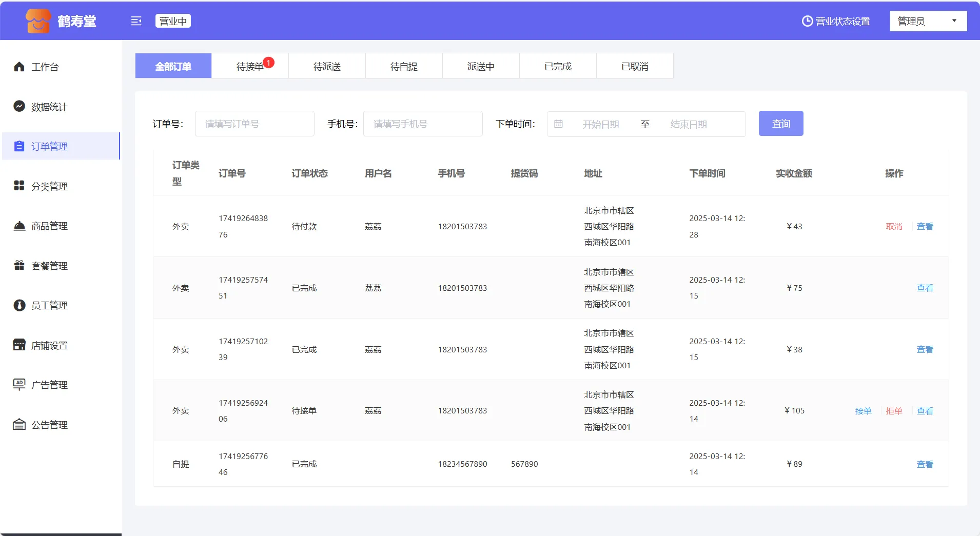Image resolution: width=980 pixels, height=536 pixels.
Task: Click the 工作台 home icon in sidebar
Action: 19,67
